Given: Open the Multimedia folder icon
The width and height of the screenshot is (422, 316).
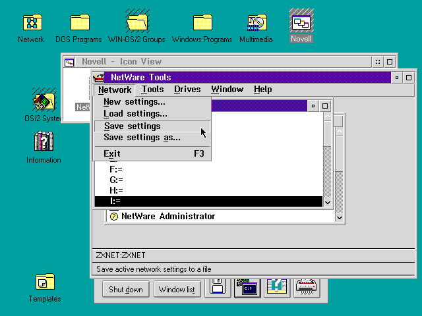Looking at the screenshot, I should pyautogui.click(x=257, y=22).
